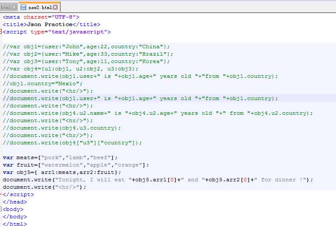Image resolution: width=336 pixels, height=227 pixels.
Task: Click the opening <body> tag
Action: pos(13,209)
